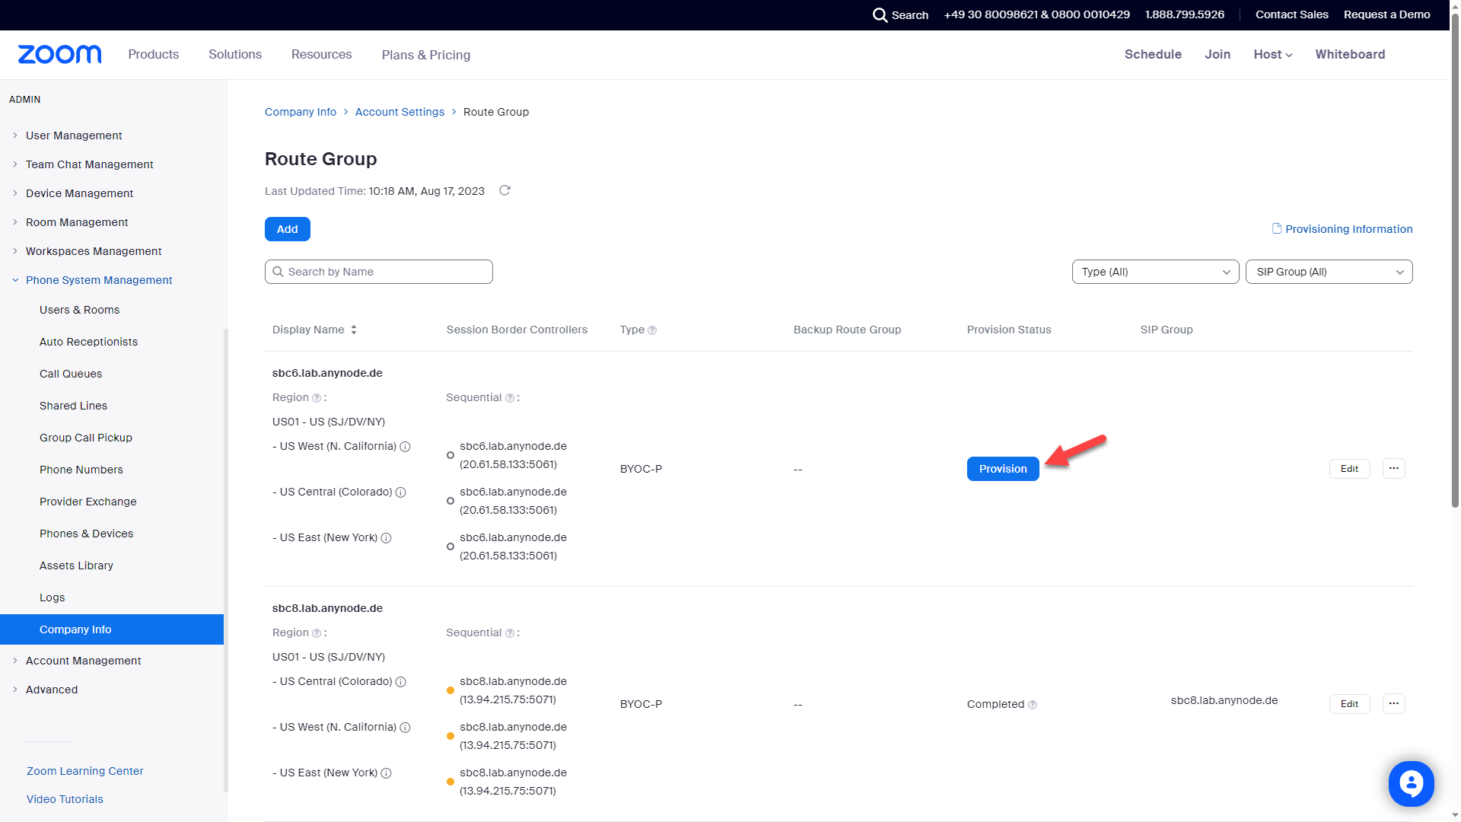The height and width of the screenshot is (822, 1461).
Task: Select Shared Lines in sidebar
Action: coord(73,406)
